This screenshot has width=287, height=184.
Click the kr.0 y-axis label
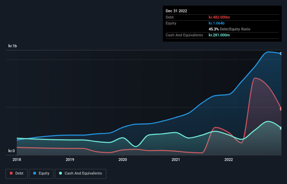[12, 151]
